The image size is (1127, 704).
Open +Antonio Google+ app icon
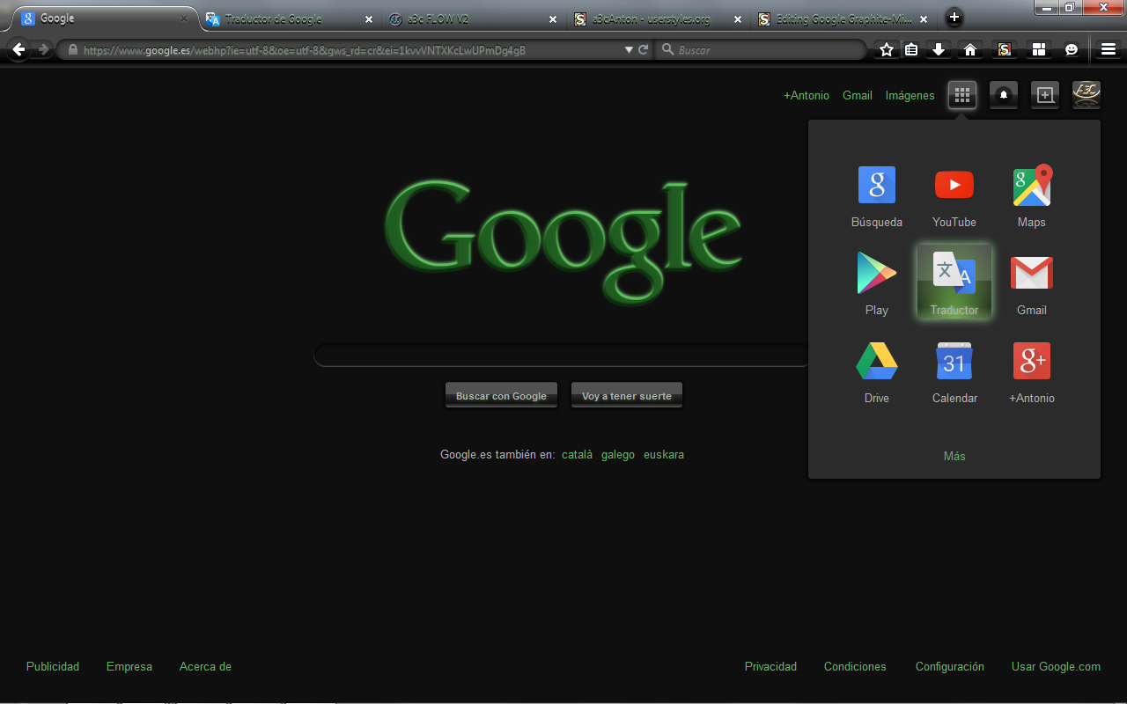coord(1032,371)
